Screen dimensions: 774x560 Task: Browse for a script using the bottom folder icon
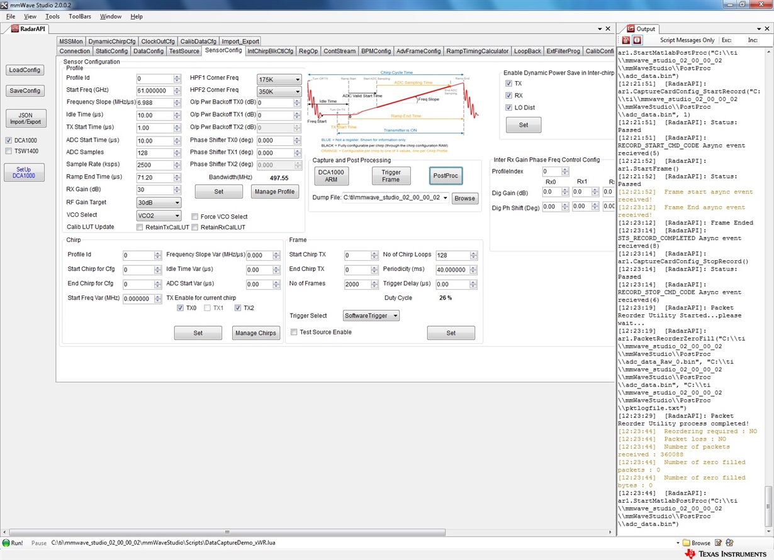click(x=695, y=542)
